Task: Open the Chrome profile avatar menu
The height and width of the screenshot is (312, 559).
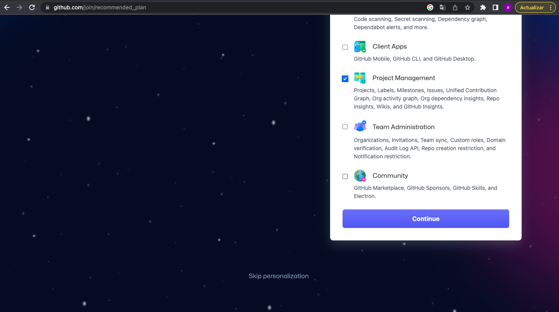Action: click(508, 7)
